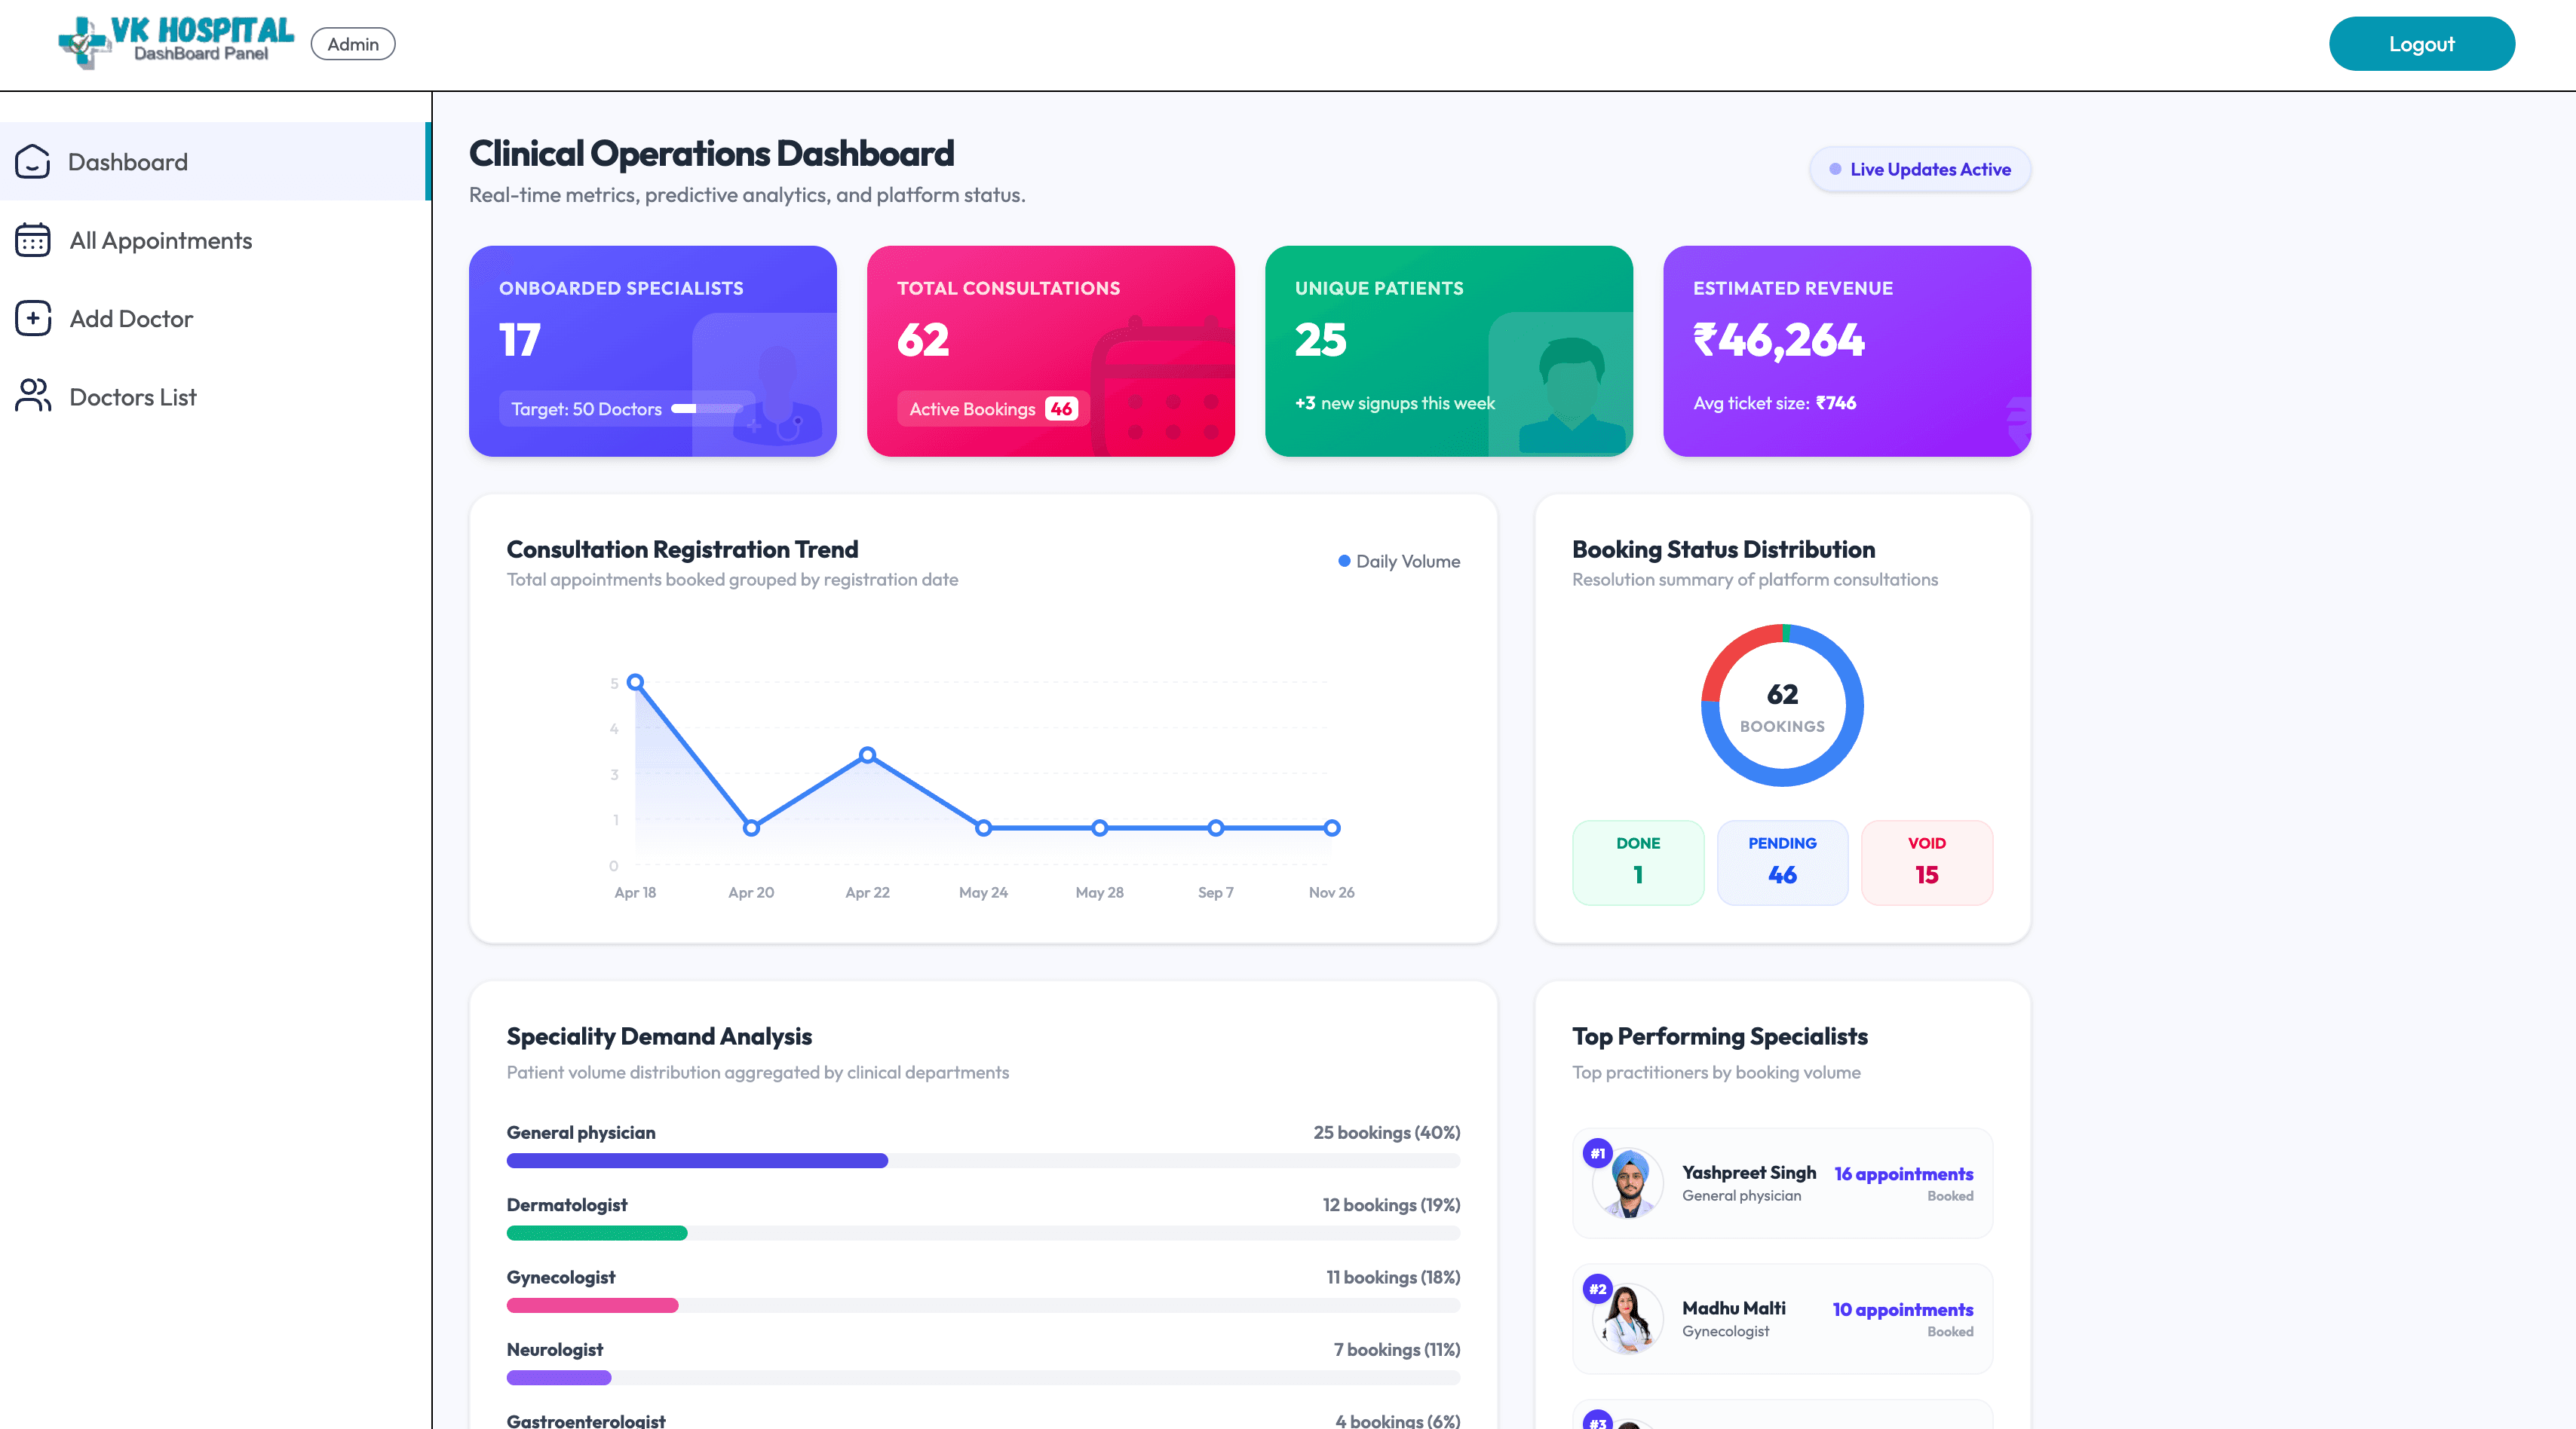2576x1429 pixels.
Task: Click the Logout button
Action: 2421,44
